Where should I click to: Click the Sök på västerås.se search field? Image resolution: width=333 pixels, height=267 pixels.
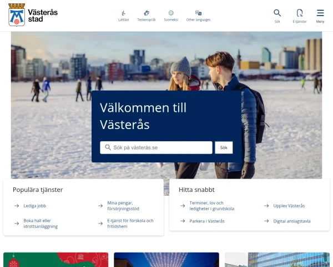156,147
